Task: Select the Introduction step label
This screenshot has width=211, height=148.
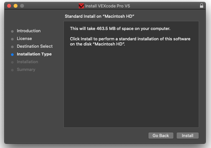Action: pos(29,31)
